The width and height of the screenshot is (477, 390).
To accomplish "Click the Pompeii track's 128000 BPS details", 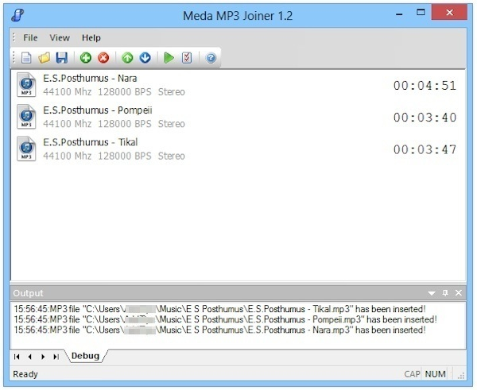I will point(125,124).
